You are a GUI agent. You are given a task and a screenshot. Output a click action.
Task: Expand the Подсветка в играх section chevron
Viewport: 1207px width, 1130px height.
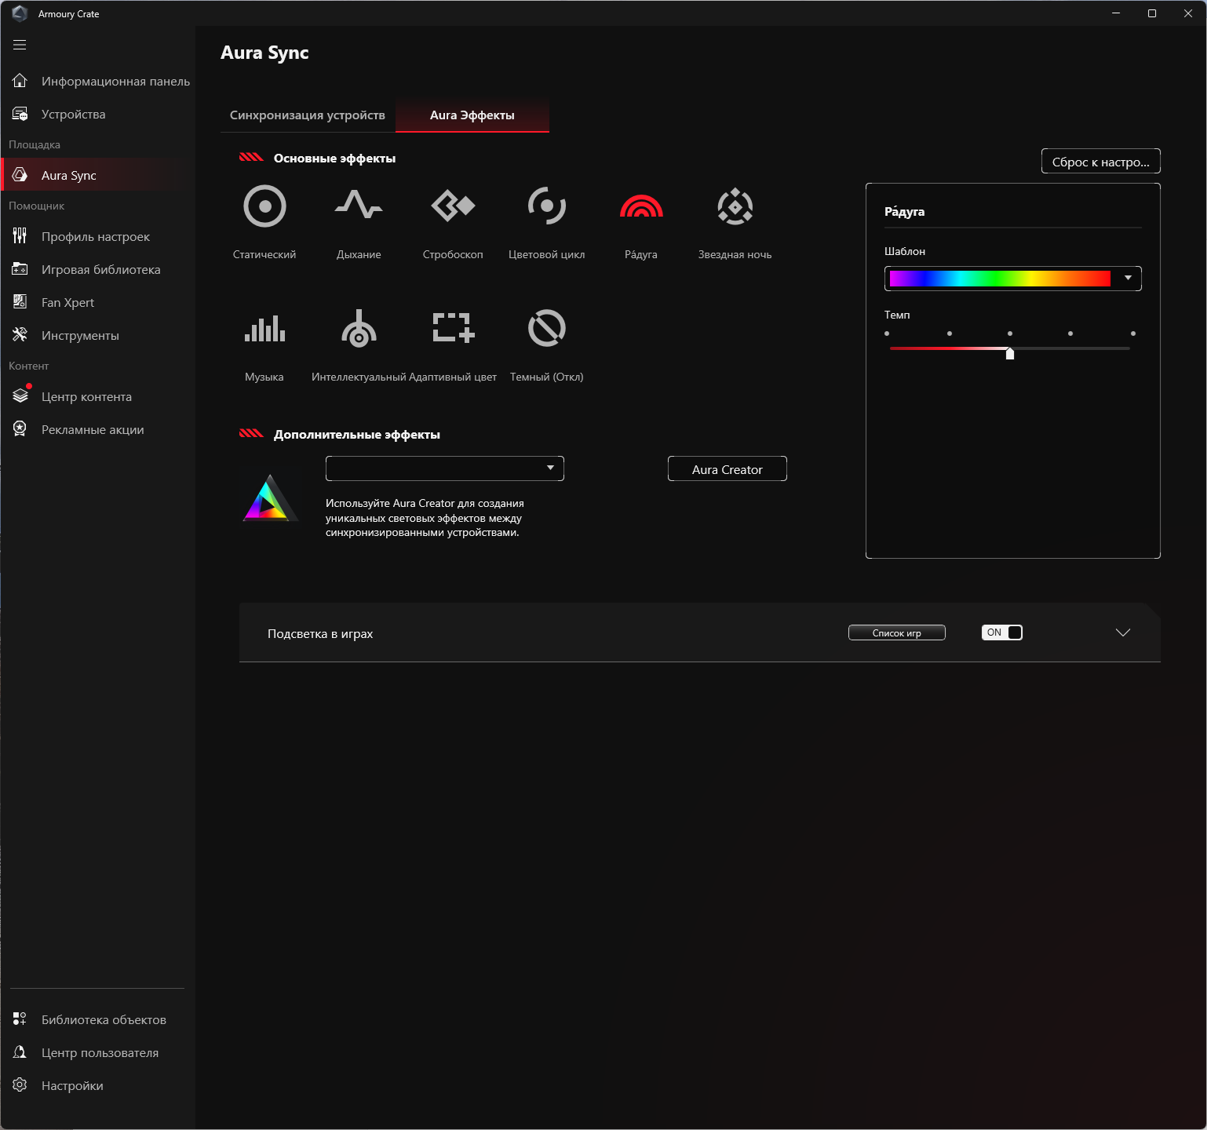click(x=1123, y=632)
